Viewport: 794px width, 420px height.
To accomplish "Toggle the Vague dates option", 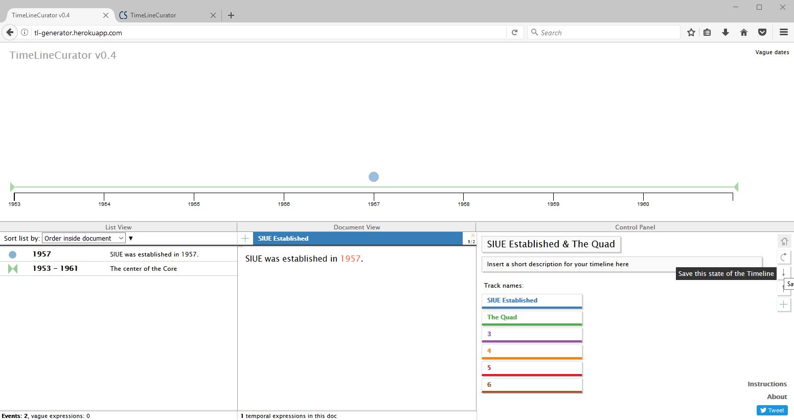I will point(772,52).
